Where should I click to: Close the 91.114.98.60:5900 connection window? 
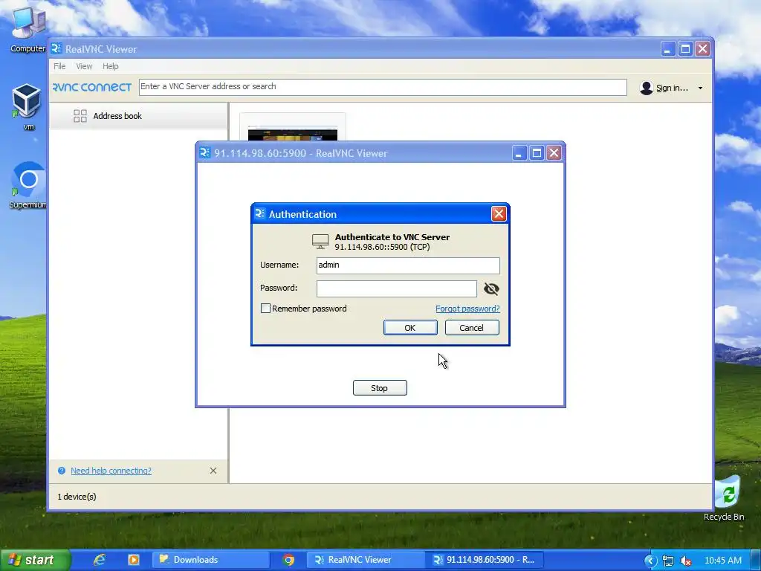coord(554,153)
